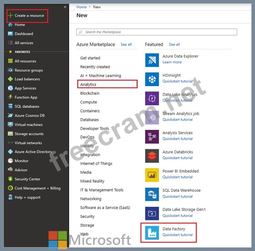Screen dimensions: 255x251
Task: Collapse the sidebar with the double chevron
Action: [x=65, y=7]
